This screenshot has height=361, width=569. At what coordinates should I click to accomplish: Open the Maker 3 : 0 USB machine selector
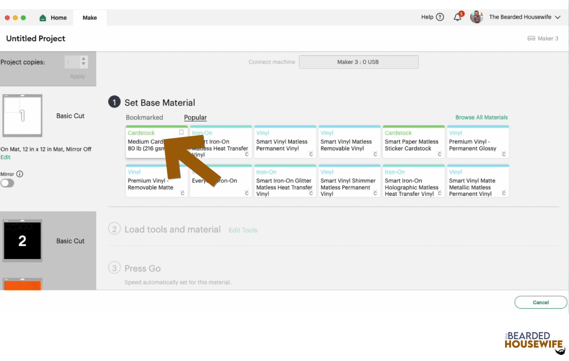tap(358, 62)
